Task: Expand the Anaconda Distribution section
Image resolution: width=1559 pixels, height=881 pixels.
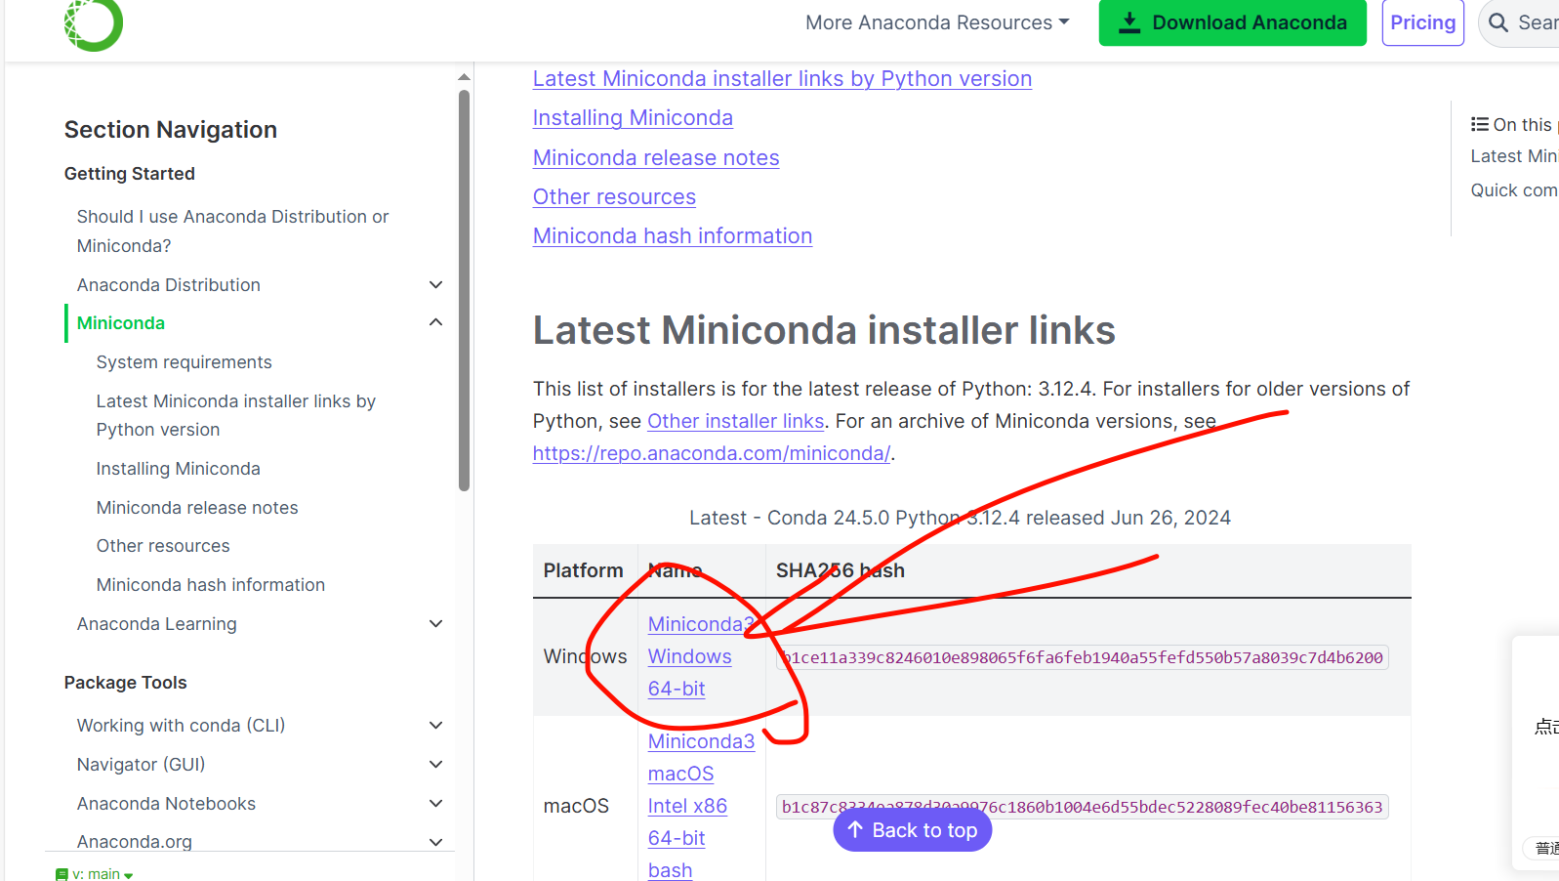Action: (436, 284)
